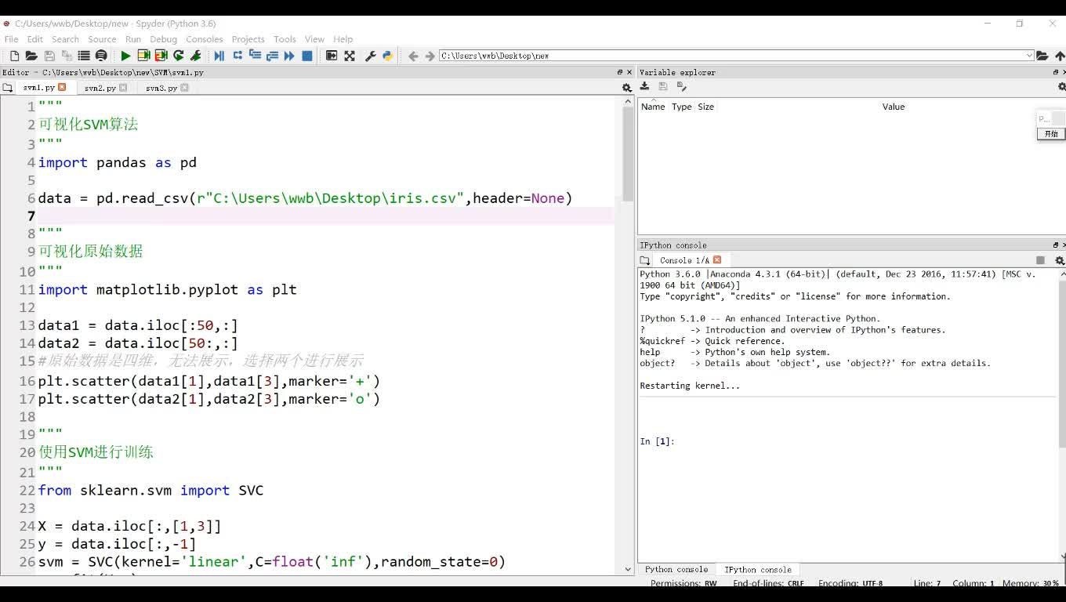
Task: Open the Python path manager icon
Action: tap(387, 56)
